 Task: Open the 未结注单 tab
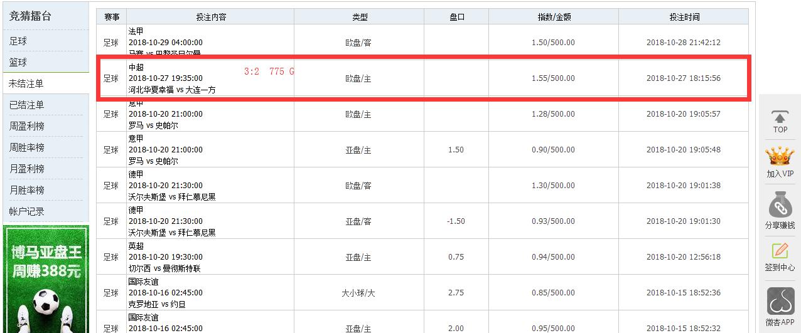coord(26,83)
